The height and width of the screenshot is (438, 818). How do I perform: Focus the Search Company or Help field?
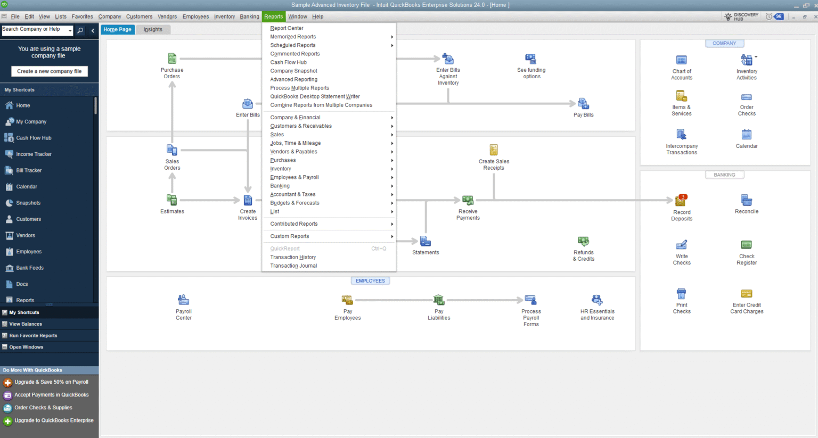(34, 30)
